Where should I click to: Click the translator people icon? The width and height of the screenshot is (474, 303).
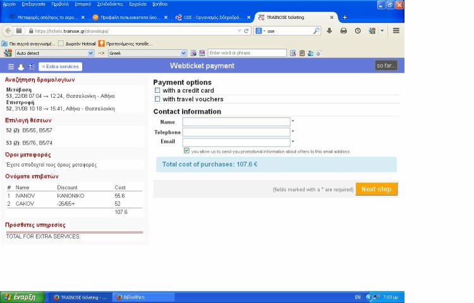(x=310, y=53)
